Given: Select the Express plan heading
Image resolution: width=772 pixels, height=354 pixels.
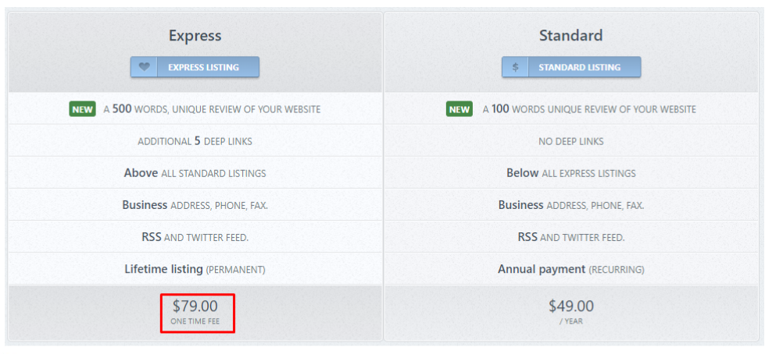Looking at the screenshot, I should [195, 36].
